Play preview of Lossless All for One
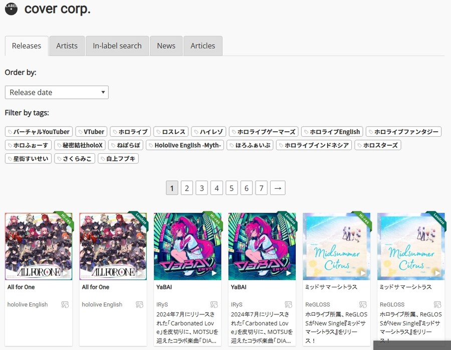Viewport: 451px width, 350px height. coord(140,273)
